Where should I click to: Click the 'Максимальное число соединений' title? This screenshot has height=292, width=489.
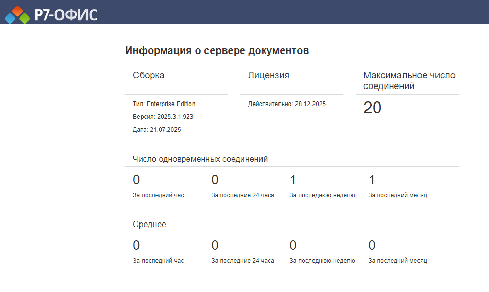[x=409, y=81]
